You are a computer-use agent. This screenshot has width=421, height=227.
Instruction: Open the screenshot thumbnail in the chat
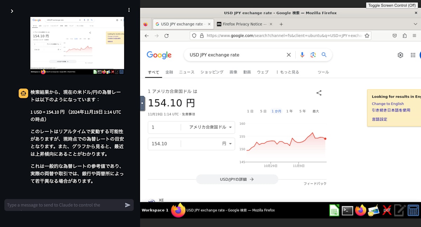[x=77, y=46]
